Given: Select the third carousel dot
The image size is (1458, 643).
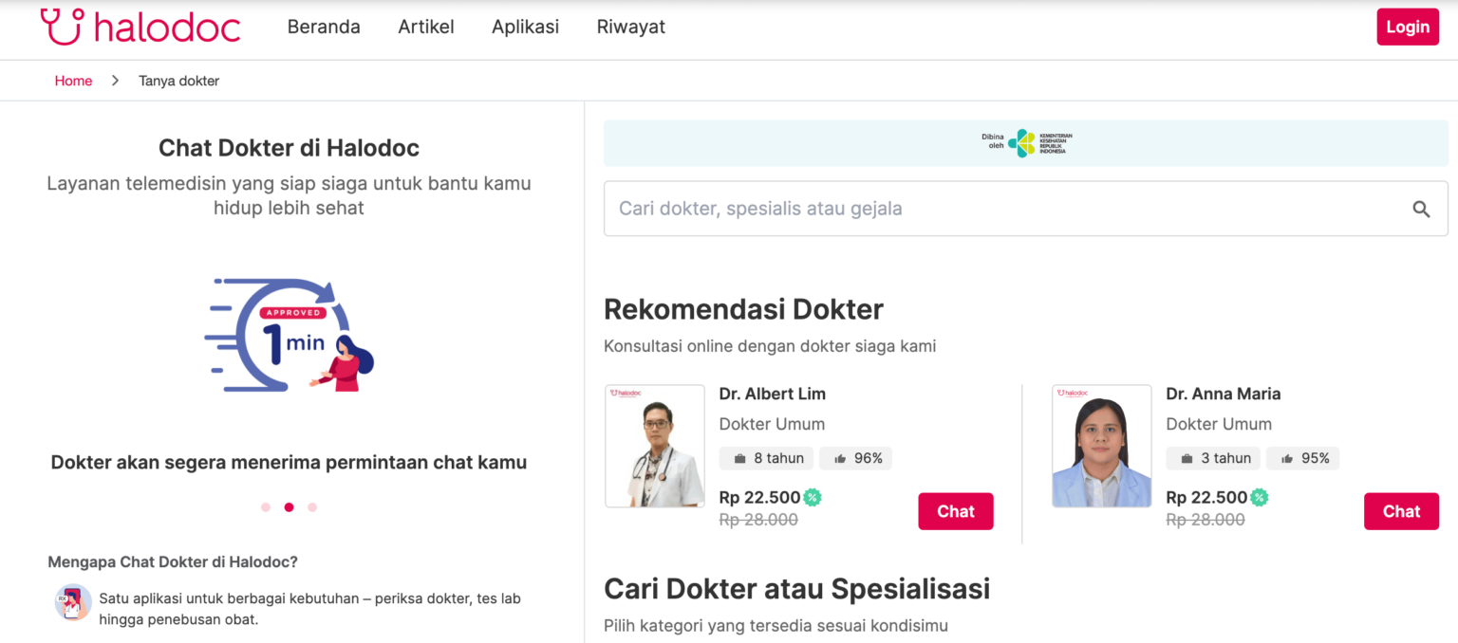Looking at the screenshot, I should (x=312, y=507).
